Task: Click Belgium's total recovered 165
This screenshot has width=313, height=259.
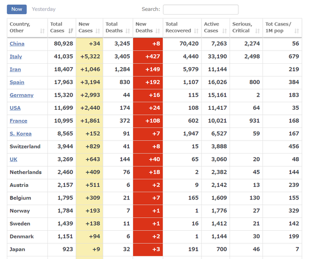Action: [x=194, y=198]
